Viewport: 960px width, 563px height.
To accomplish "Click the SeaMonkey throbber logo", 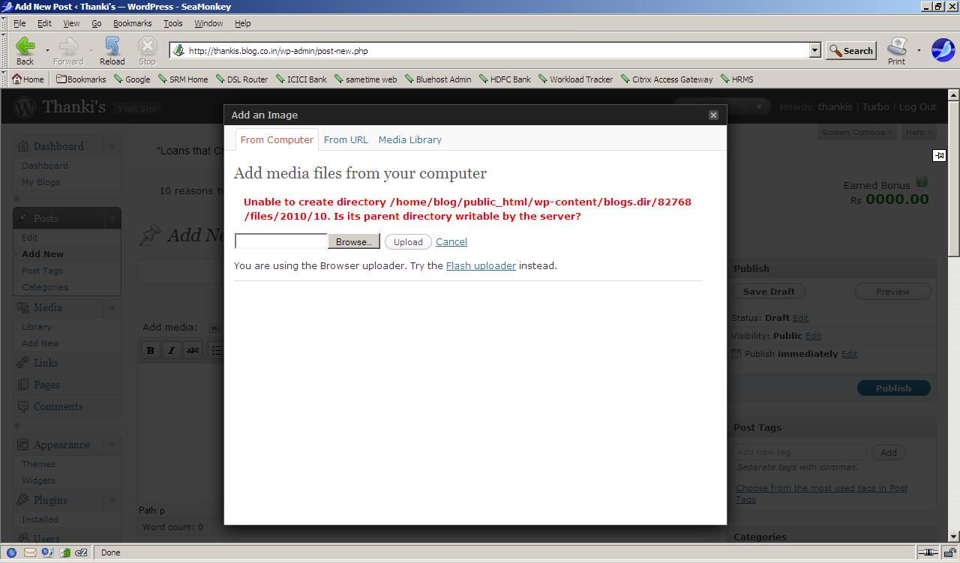I will pos(943,50).
